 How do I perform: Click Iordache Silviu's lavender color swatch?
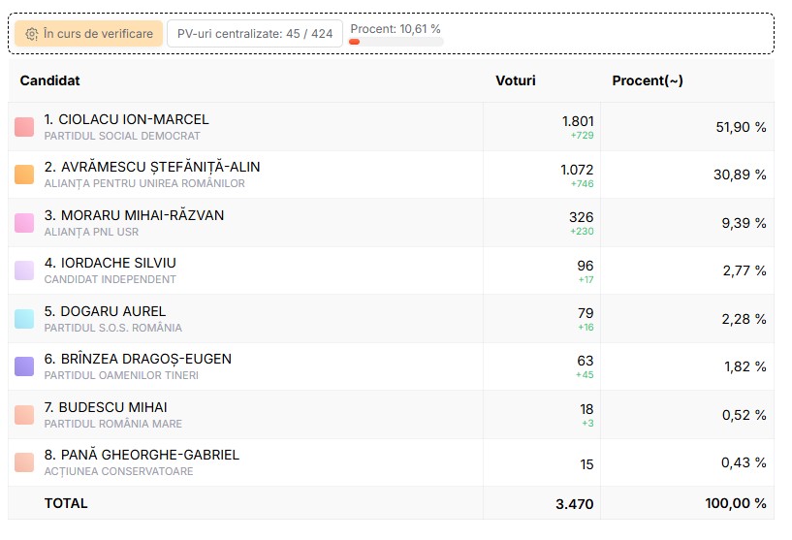(x=24, y=270)
